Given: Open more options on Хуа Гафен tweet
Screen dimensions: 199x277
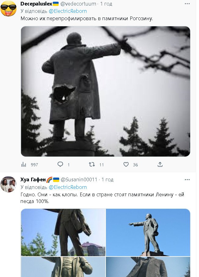Looking at the screenshot, I should pos(187,180).
